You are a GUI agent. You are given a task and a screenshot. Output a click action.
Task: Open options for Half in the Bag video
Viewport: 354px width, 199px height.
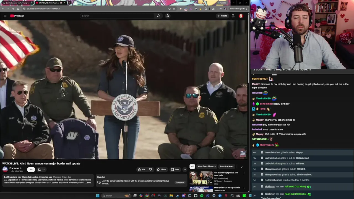[244, 173]
